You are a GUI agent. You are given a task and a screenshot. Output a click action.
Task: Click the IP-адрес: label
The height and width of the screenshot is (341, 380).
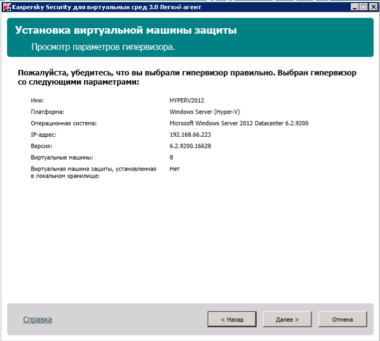(43, 135)
